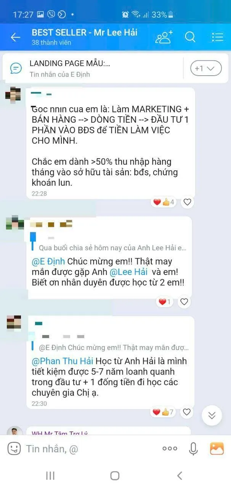Open the sticker emoji face icon
The width and height of the screenshot is (231, 489).
[x=14, y=449]
